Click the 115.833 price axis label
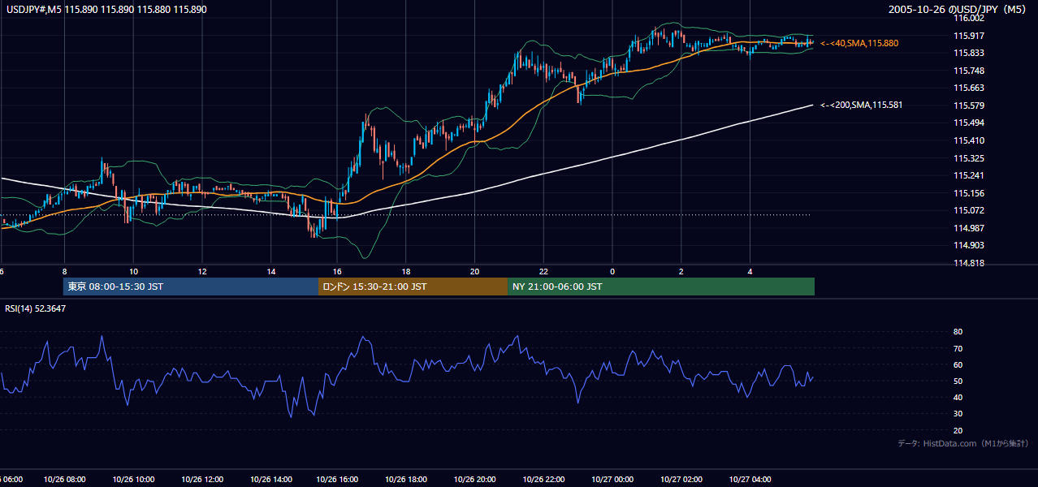This screenshot has height=487, width=1038. tap(968, 53)
